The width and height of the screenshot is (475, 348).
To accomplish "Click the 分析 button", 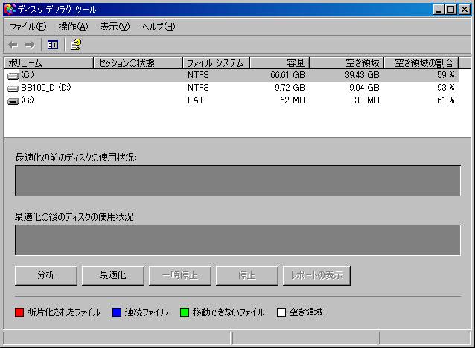I will (46, 275).
